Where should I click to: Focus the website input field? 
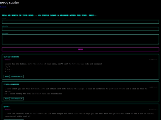click(x=80, y=29)
